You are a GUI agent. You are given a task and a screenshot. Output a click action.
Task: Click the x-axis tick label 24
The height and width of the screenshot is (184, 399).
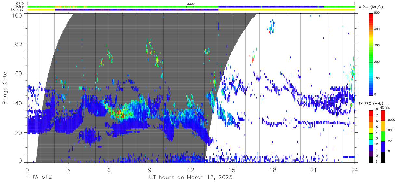355,170
